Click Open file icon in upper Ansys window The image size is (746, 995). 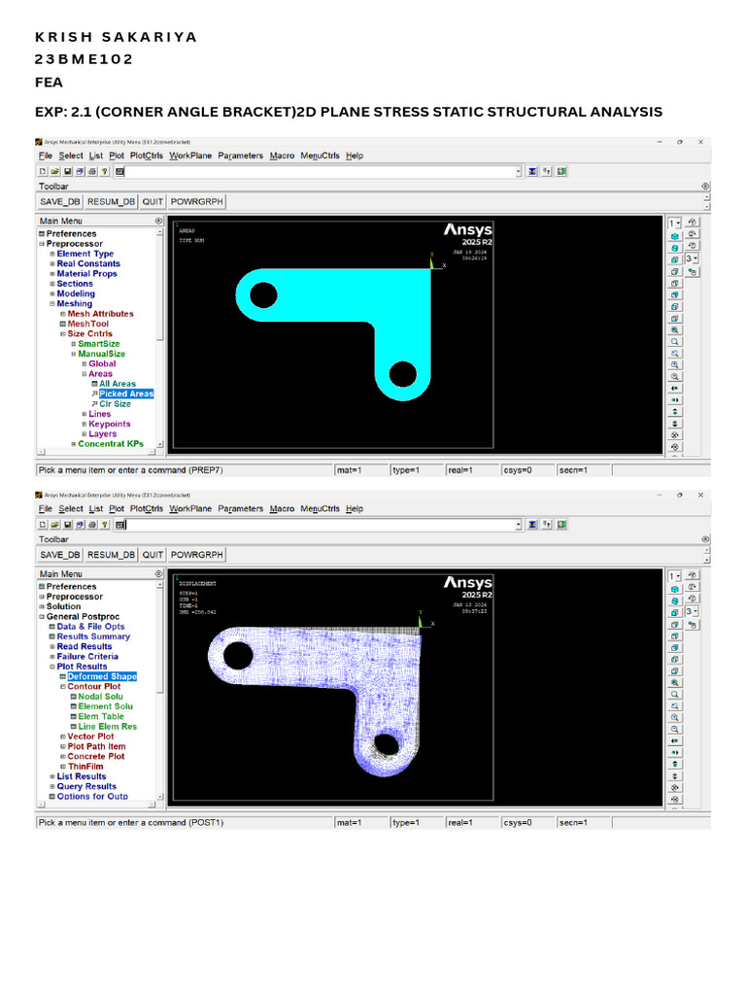point(55,171)
